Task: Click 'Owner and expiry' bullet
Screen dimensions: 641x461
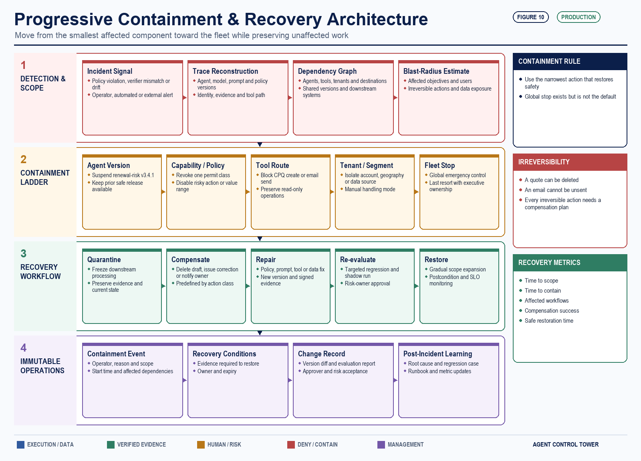Action: point(217,371)
